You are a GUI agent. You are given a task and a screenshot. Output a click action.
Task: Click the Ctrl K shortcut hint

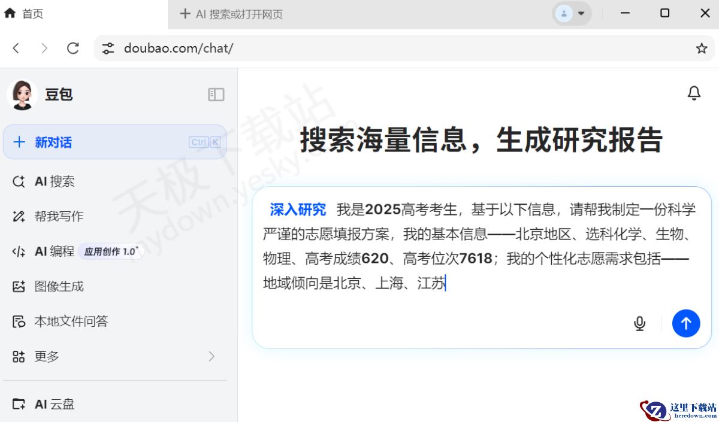pos(205,142)
